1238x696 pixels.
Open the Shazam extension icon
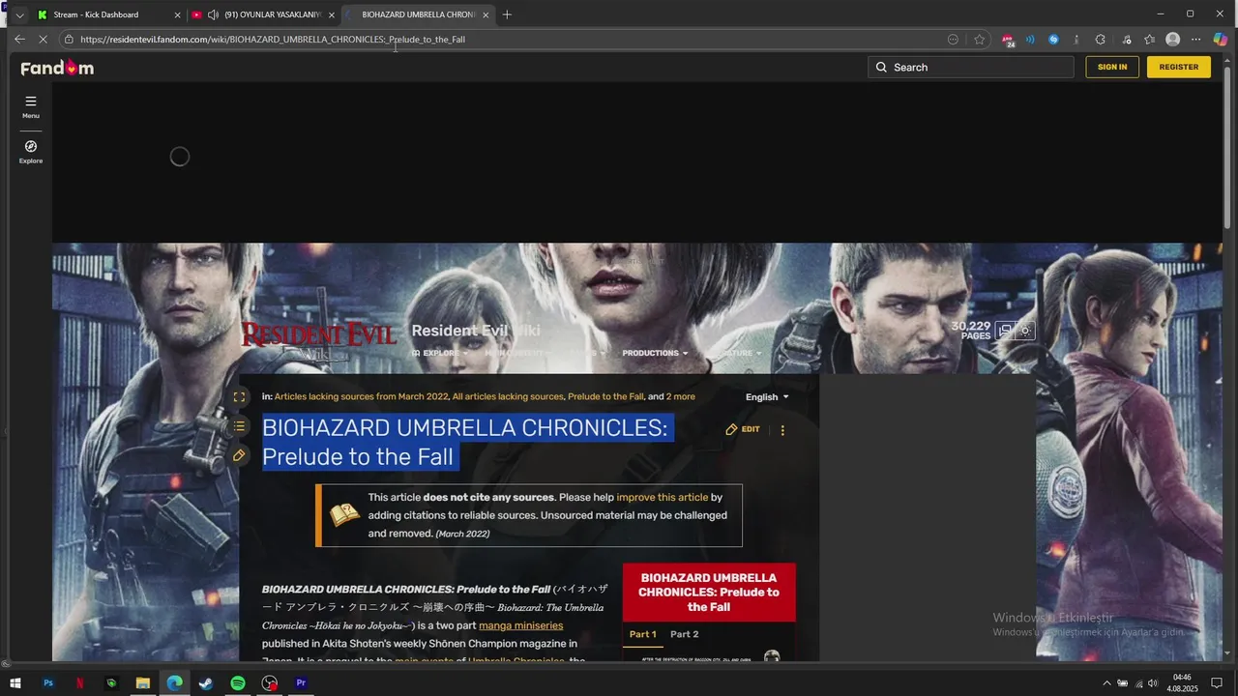coord(1053,40)
